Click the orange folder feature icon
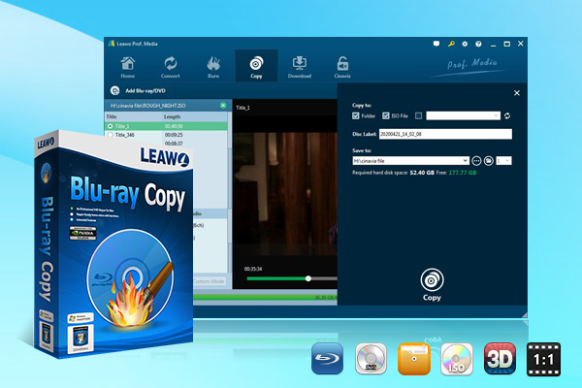Screen dimensions: 582x388 click(x=413, y=358)
